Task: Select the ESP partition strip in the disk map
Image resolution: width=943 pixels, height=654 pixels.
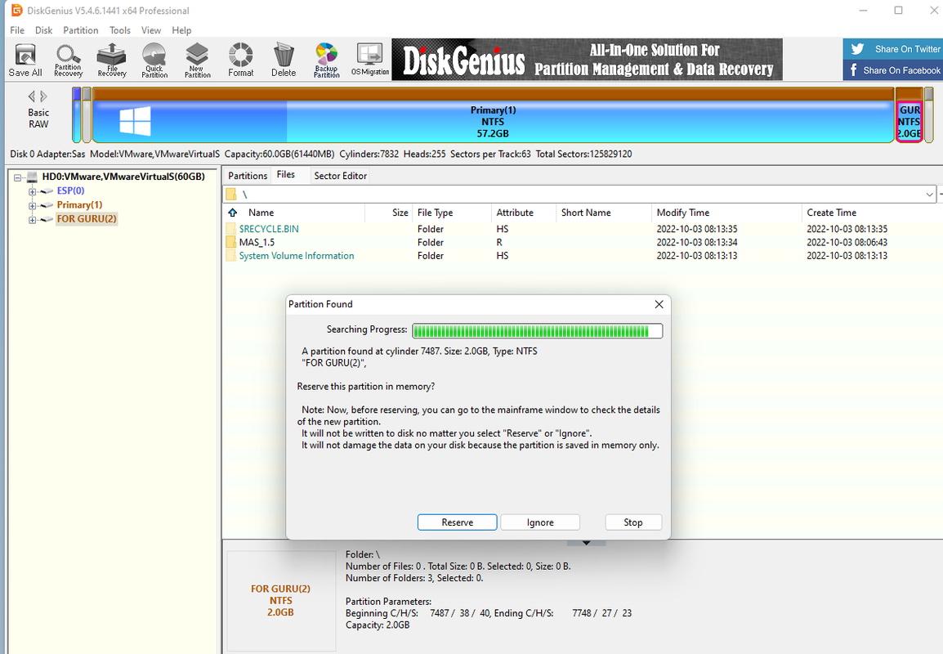Action: coord(76,115)
